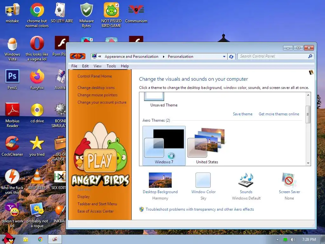This screenshot has height=244, width=325.
Task: Click the Angry Birds start button
Action: tap(9, 239)
